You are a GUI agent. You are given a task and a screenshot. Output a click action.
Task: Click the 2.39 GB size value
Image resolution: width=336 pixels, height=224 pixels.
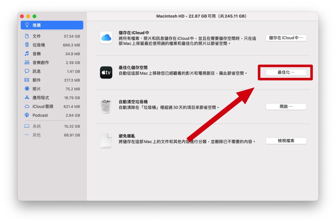(x=73, y=63)
